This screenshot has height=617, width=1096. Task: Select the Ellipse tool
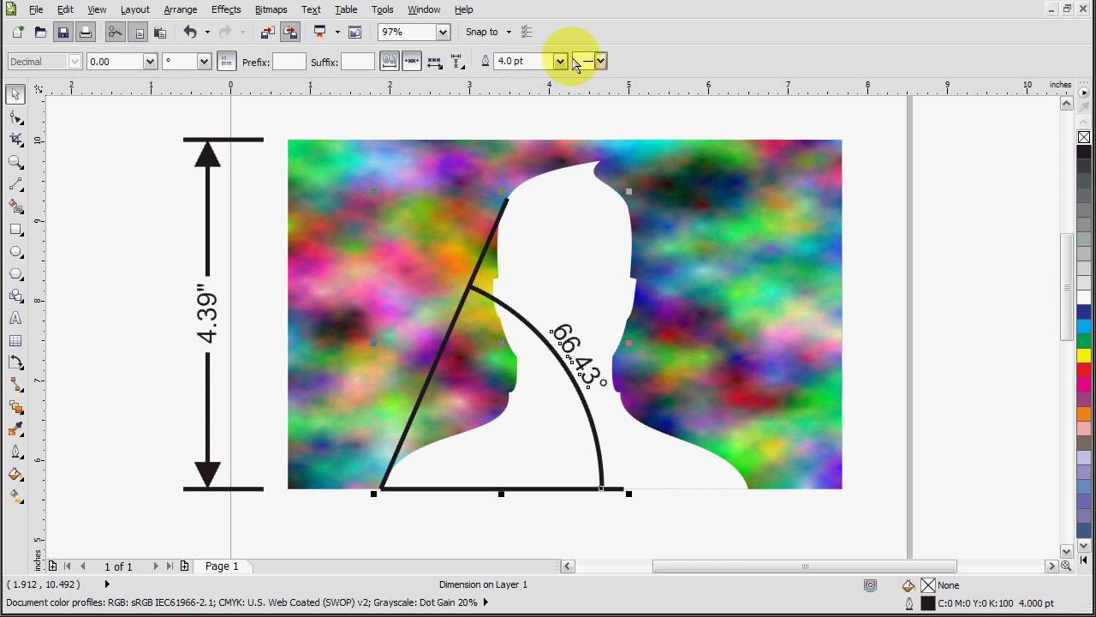pos(15,251)
